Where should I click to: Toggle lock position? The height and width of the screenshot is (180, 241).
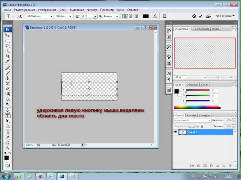(x=198, y=126)
